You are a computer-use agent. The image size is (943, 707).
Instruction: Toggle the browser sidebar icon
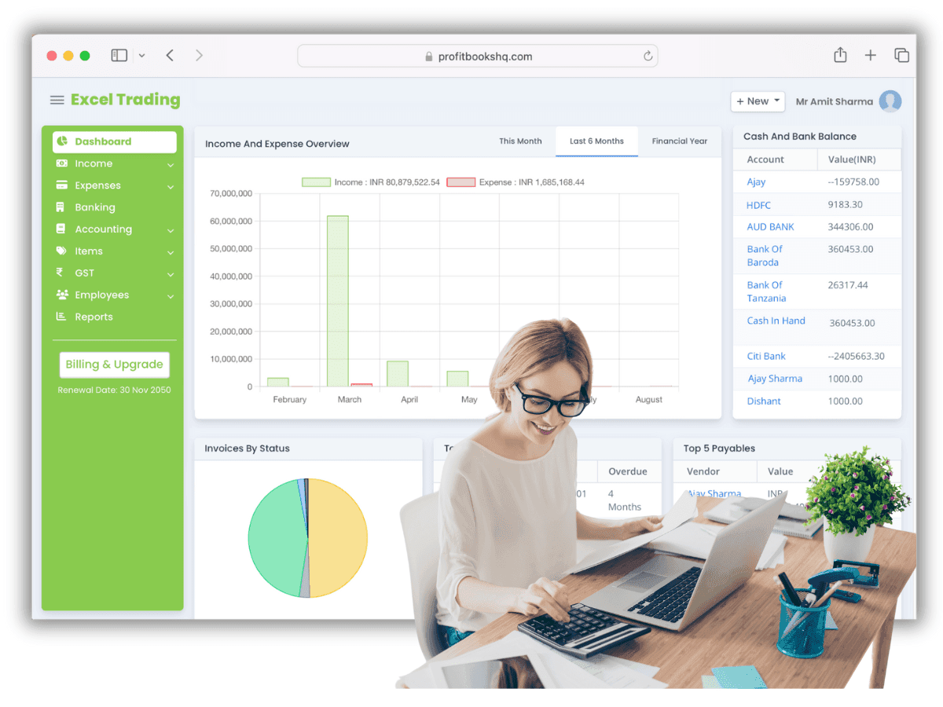pos(119,55)
